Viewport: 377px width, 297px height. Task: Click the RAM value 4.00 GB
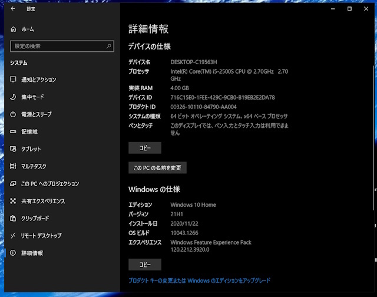click(x=180, y=88)
